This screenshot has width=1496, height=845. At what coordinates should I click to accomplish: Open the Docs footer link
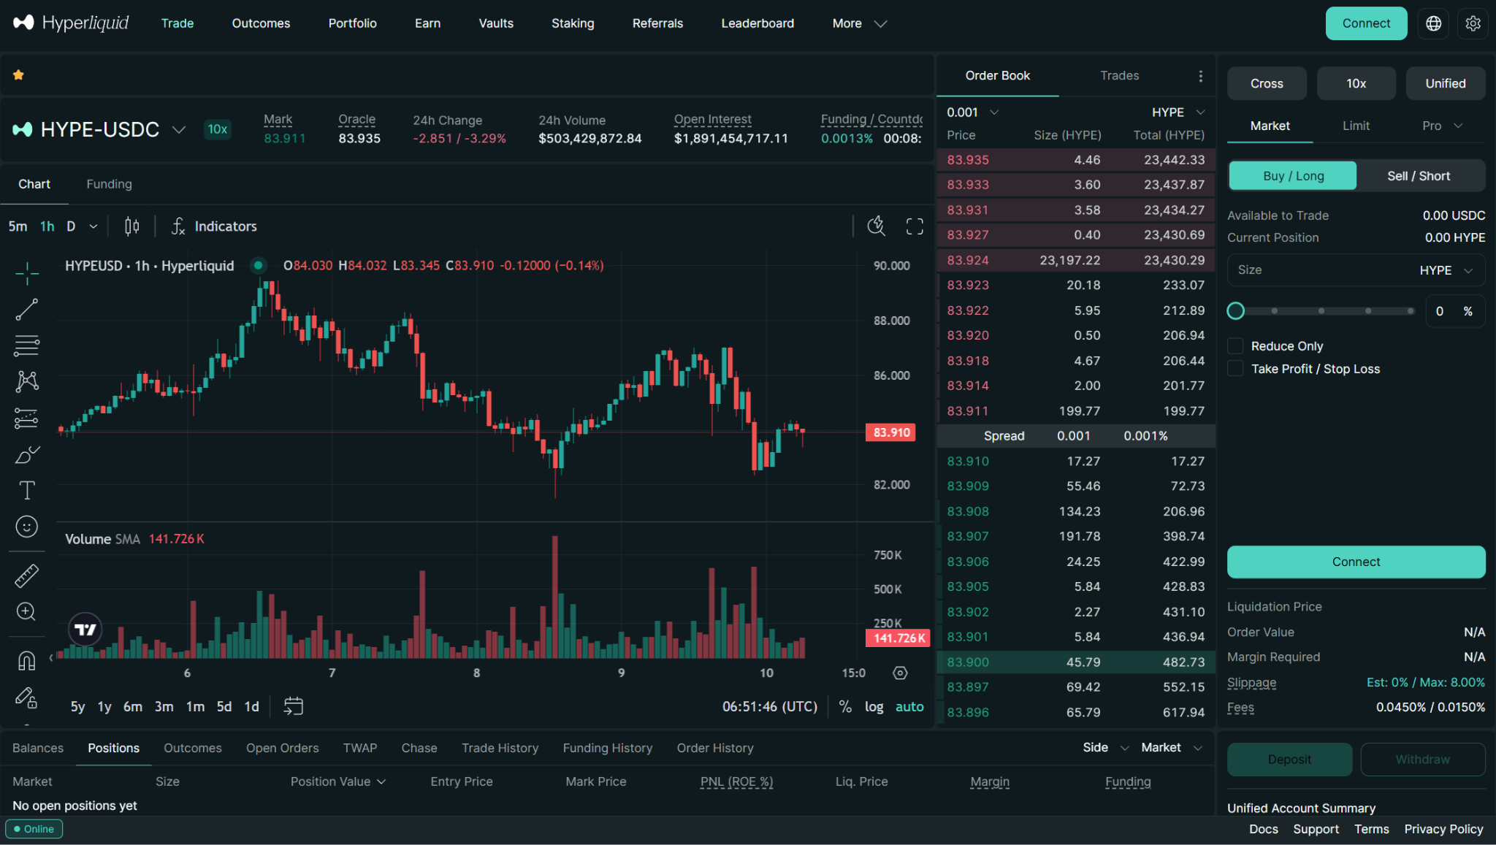[x=1263, y=829]
